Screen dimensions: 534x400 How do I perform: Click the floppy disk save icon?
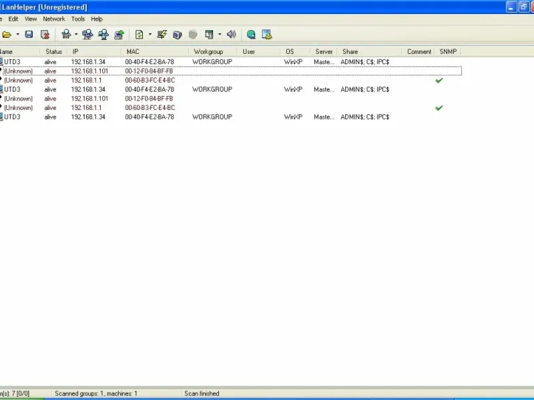(x=29, y=35)
